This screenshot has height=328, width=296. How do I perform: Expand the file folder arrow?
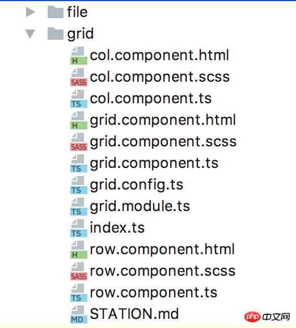(30, 12)
